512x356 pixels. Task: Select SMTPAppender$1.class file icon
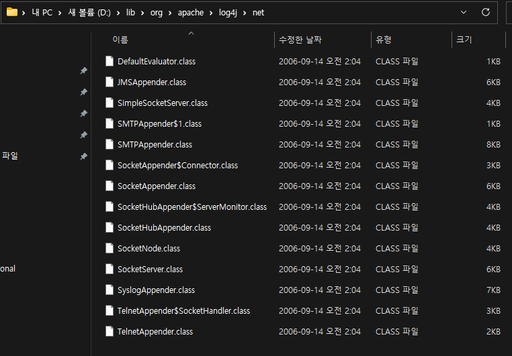pyautogui.click(x=110, y=124)
